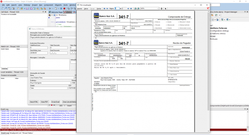The width and height of the screenshot is (249, 135).
Task: Open the Project Manager view dropdown arrow
Action: tap(220, 15)
